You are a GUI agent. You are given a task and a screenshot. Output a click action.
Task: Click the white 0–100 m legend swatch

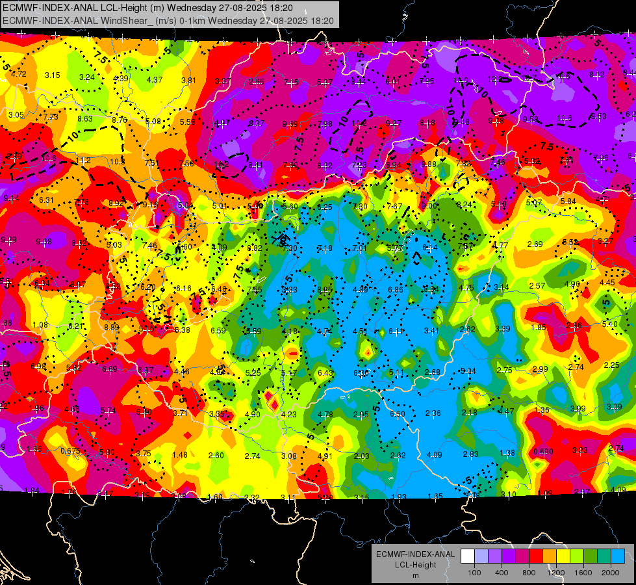468,556
